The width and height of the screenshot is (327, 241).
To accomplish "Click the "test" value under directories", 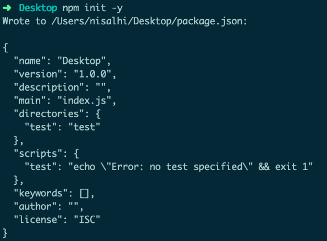I will click(x=84, y=127).
